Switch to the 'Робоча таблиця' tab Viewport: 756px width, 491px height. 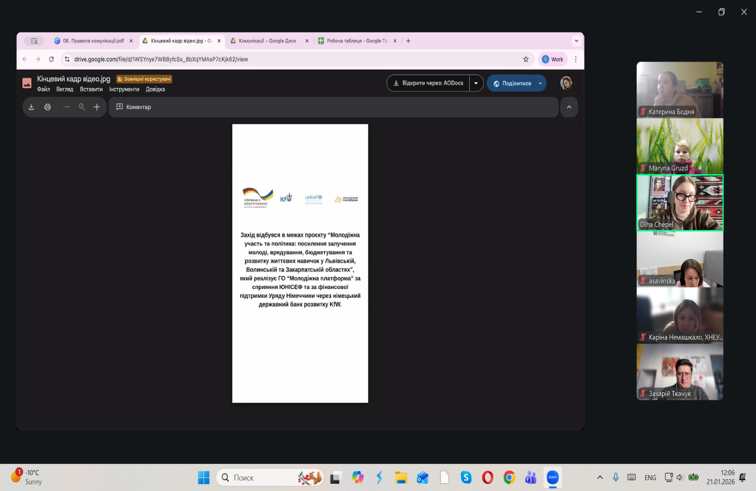point(356,41)
